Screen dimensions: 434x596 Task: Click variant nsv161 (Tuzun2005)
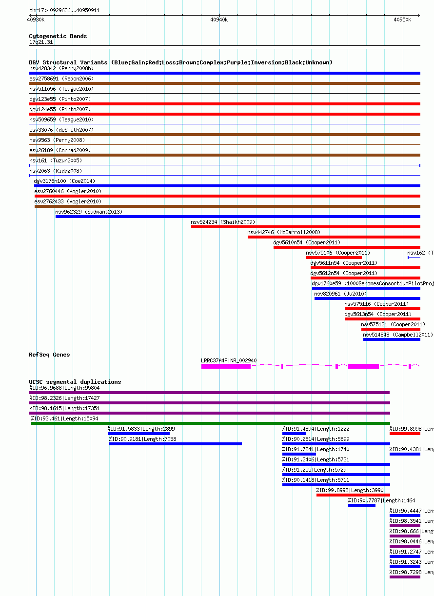click(x=224, y=165)
